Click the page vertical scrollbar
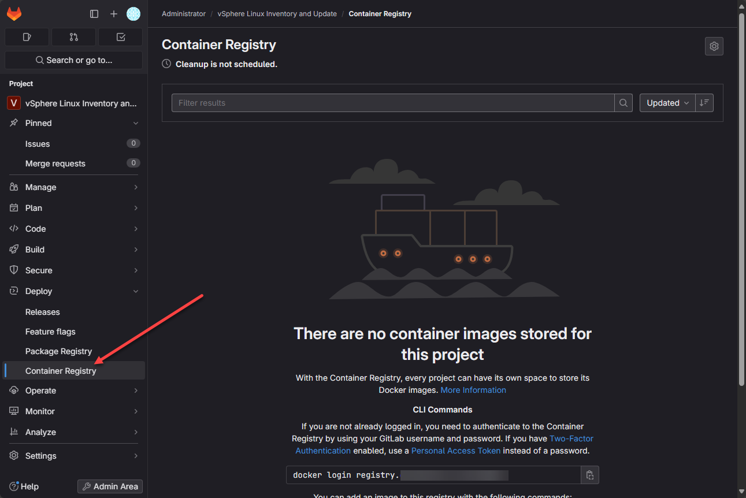This screenshot has height=498, width=746. pyautogui.click(x=742, y=199)
